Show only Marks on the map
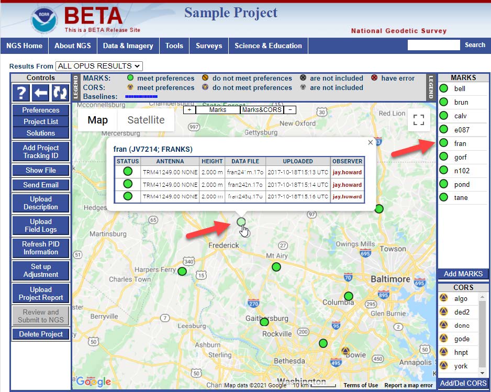This screenshot has width=491, height=392. pyautogui.click(x=218, y=110)
